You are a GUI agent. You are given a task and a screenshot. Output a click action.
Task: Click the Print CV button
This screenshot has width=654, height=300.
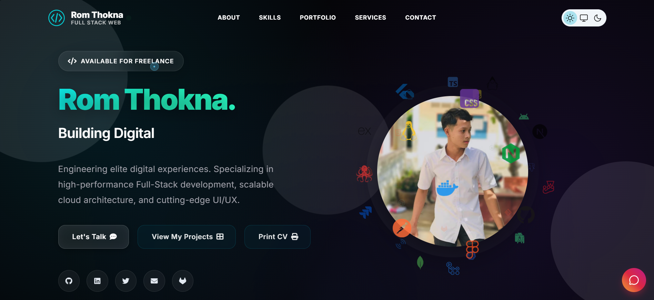click(x=278, y=237)
